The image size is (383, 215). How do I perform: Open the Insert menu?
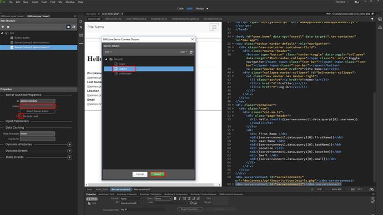34,2
